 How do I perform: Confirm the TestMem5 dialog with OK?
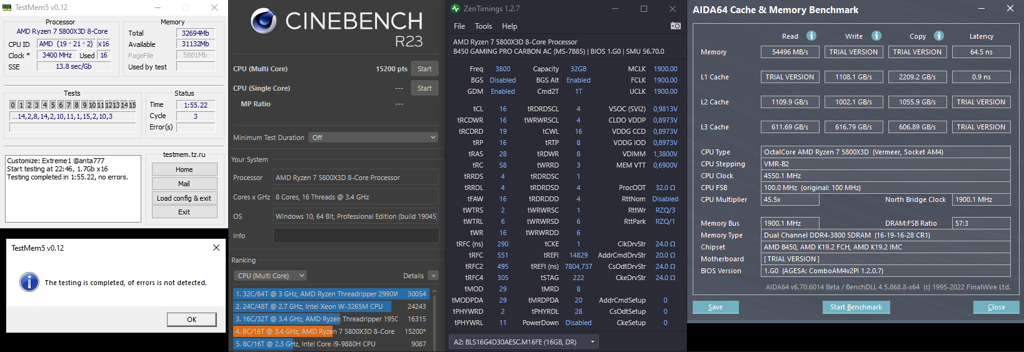pos(192,319)
